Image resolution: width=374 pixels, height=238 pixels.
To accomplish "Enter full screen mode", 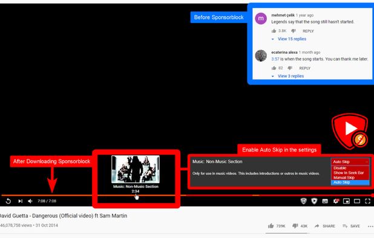I will (x=367, y=201).
